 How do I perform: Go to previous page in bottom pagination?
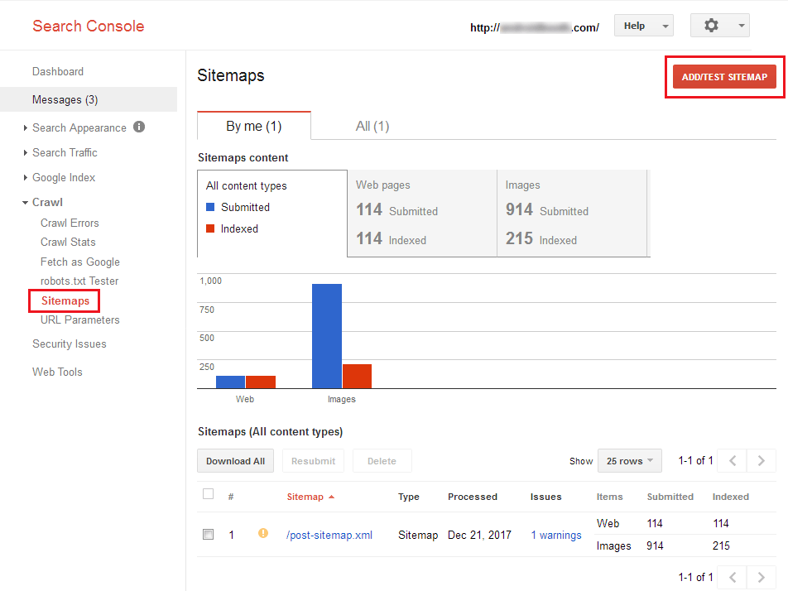(x=733, y=577)
